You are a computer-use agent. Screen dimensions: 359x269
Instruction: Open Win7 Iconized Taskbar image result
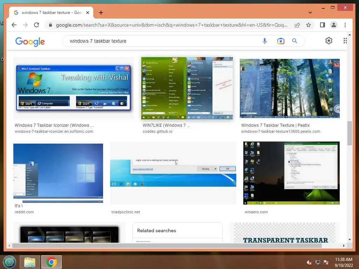coord(74,88)
